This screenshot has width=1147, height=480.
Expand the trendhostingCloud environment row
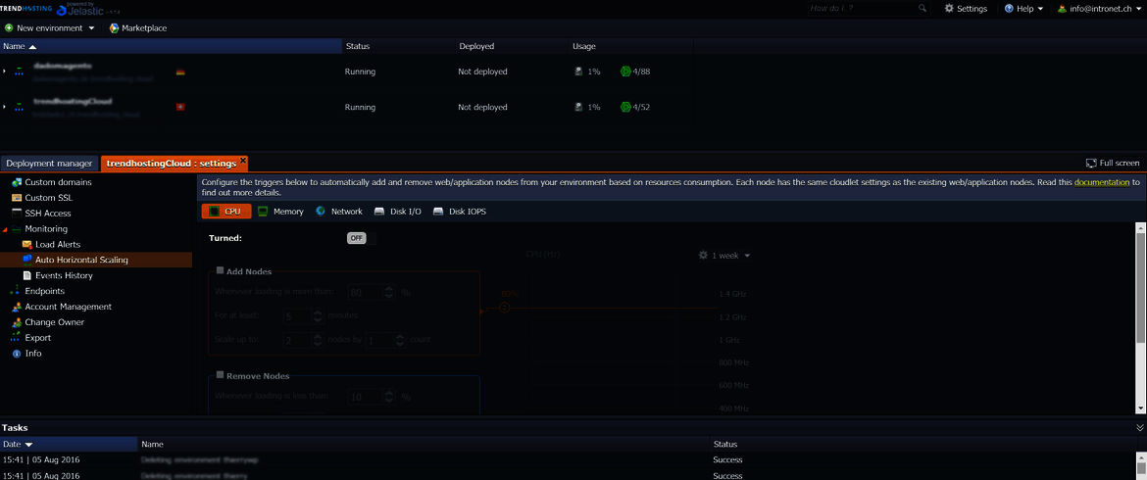point(5,107)
